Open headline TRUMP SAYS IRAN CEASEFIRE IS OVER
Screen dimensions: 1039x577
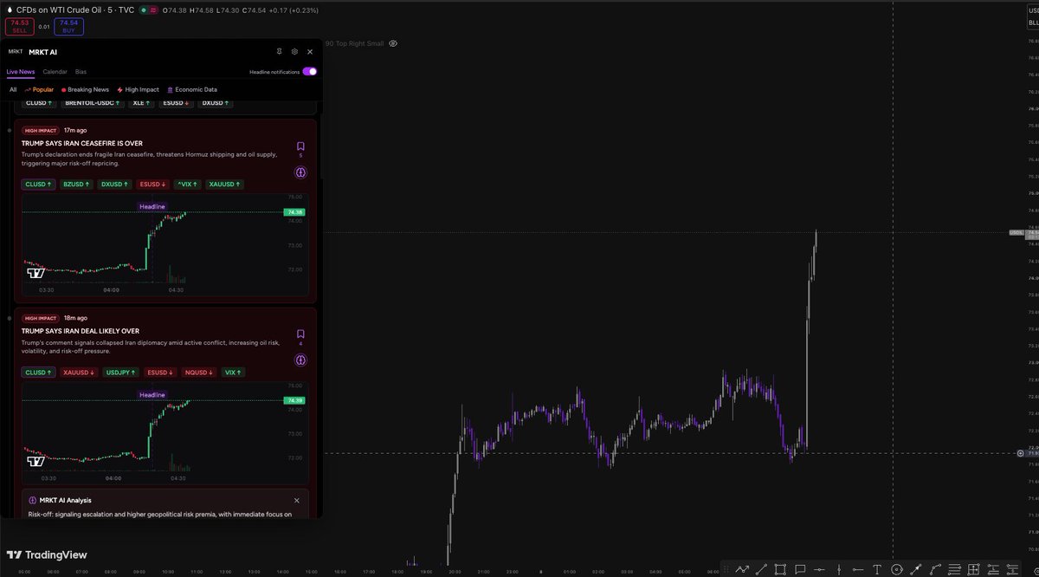pos(82,143)
